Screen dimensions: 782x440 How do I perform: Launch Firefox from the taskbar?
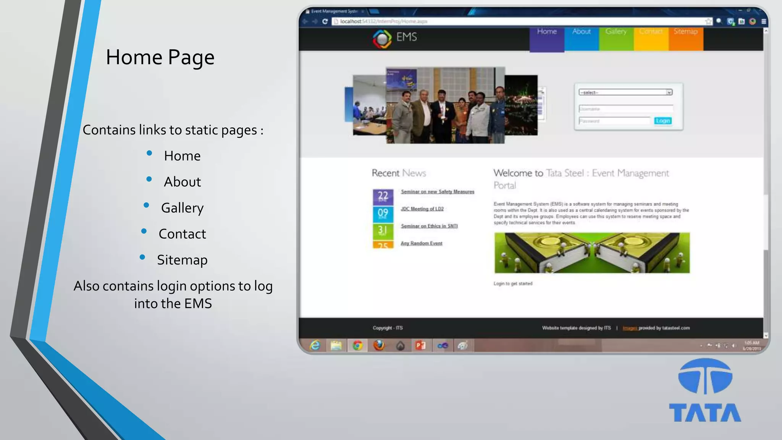379,346
